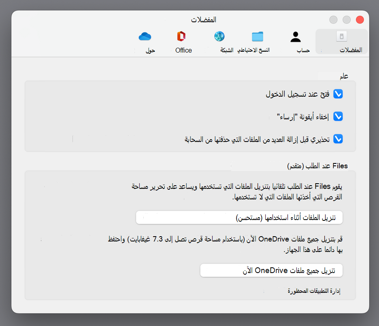Switch to the حول tab label
The width and height of the screenshot is (379, 326).
[150, 51]
